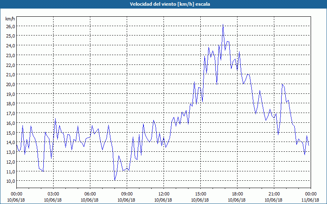Click the 00:00 label above 11/06/18
Viewport: 327px width, 204px height.
(x=311, y=194)
